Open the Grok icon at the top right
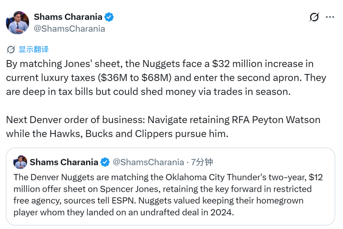The height and width of the screenshot is (229, 343). pyautogui.click(x=314, y=17)
